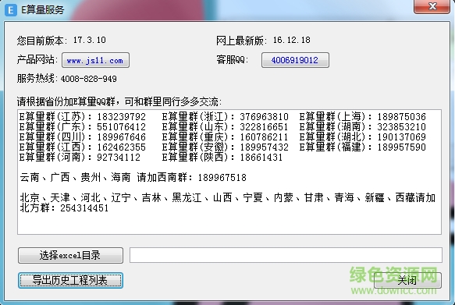Click E算量群(江苏) number 183239792
Screen dimensions: 455x305
(121, 117)
